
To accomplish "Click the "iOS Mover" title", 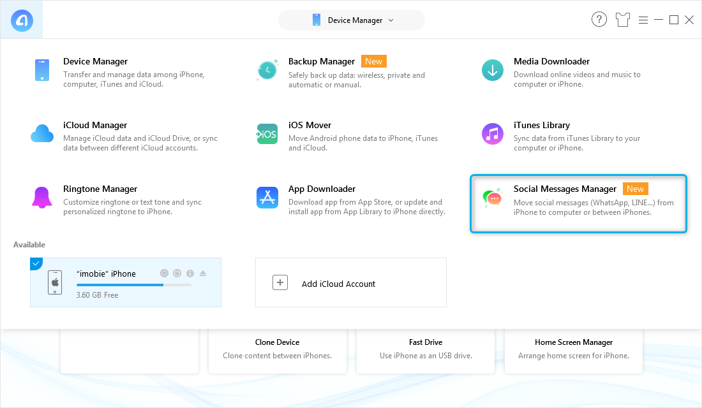I will (310, 125).
